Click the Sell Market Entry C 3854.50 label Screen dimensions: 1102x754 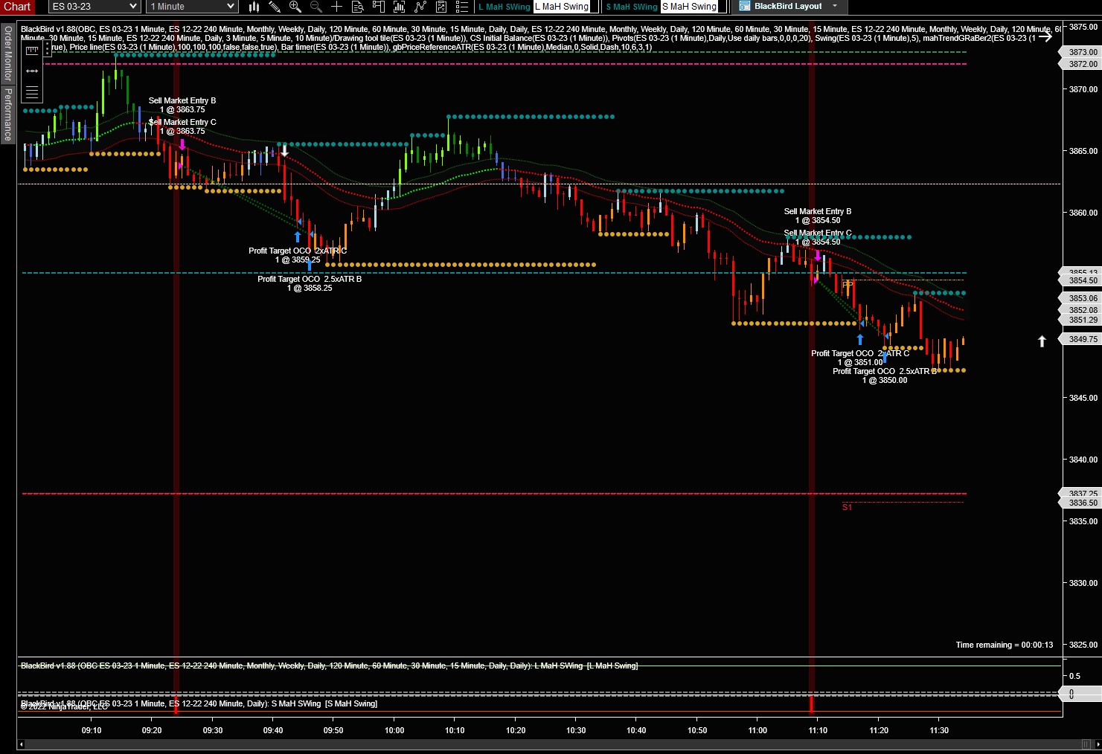point(818,237)
